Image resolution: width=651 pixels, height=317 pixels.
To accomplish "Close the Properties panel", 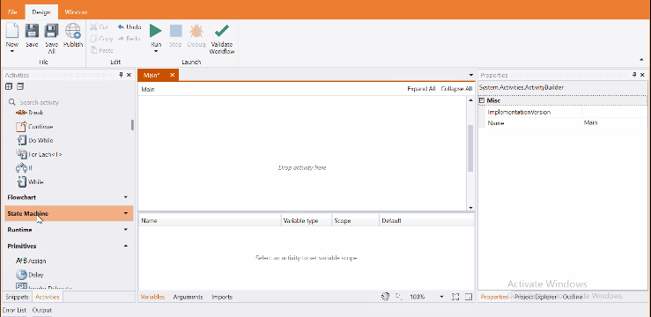I will (643, 75).
